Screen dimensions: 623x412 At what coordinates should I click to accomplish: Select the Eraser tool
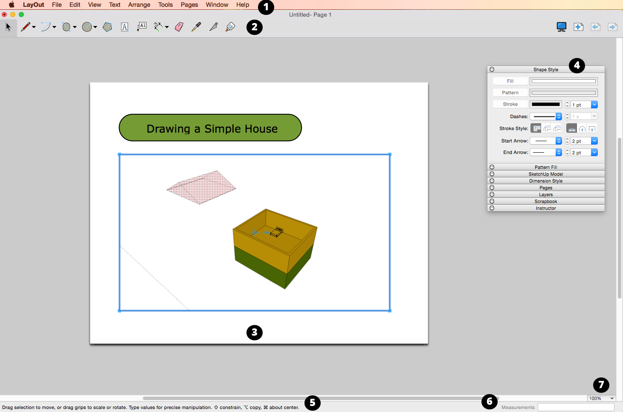click(x=179, y=27)
